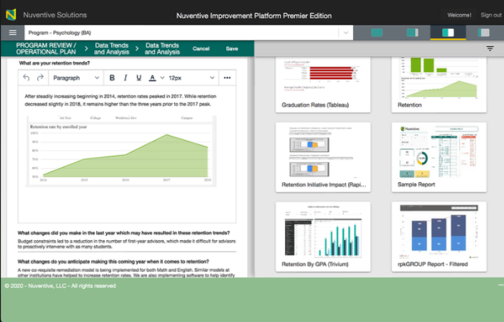Apply underline formatting to text
This screenshot has height=322, width=504.
pos(138,78)
